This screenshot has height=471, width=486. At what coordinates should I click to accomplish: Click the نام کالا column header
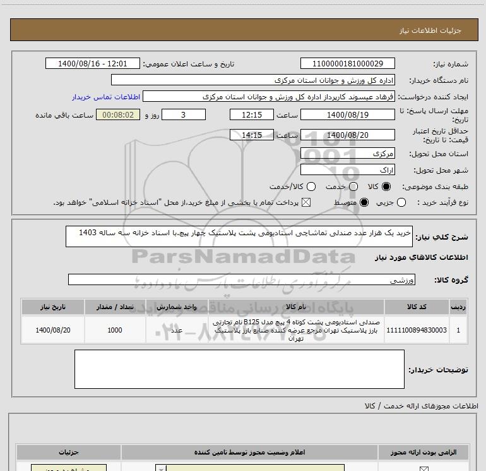click(295, 307)
